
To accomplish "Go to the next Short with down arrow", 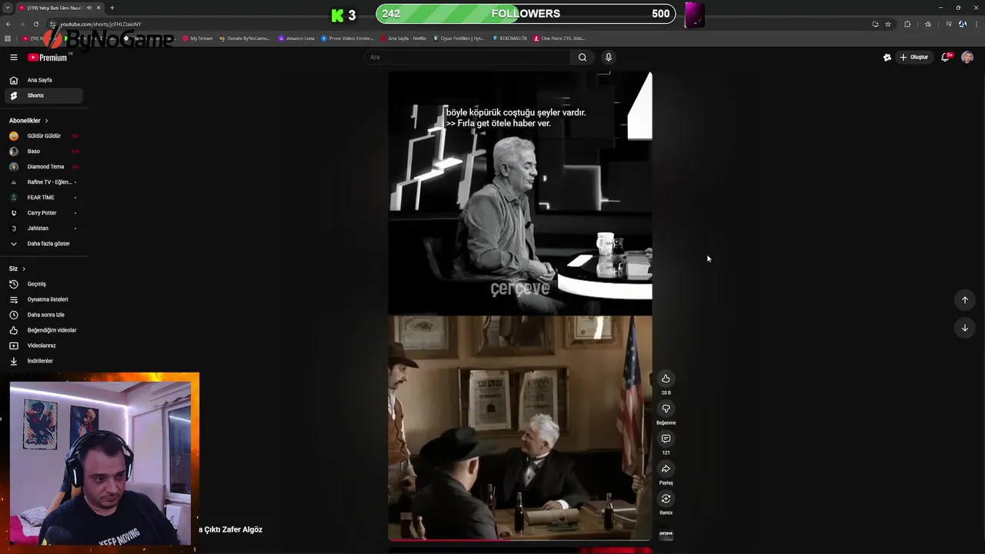I will 965,328.
